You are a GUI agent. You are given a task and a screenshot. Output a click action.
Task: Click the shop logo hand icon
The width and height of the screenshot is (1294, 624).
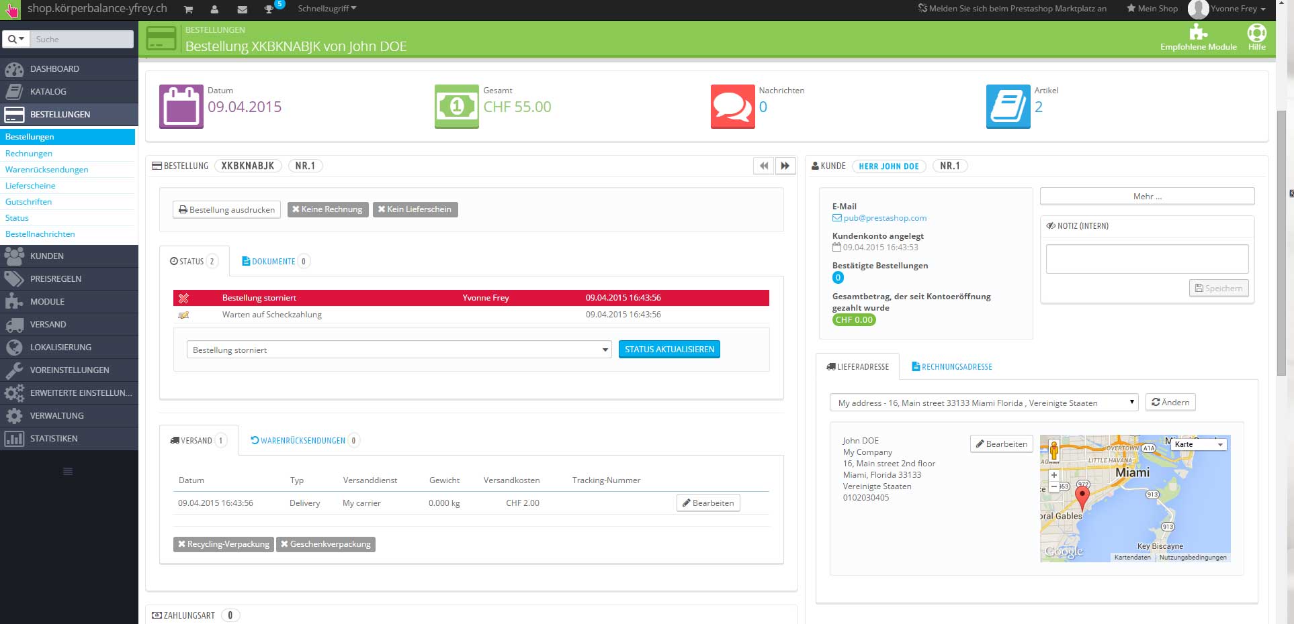(11, 10)
